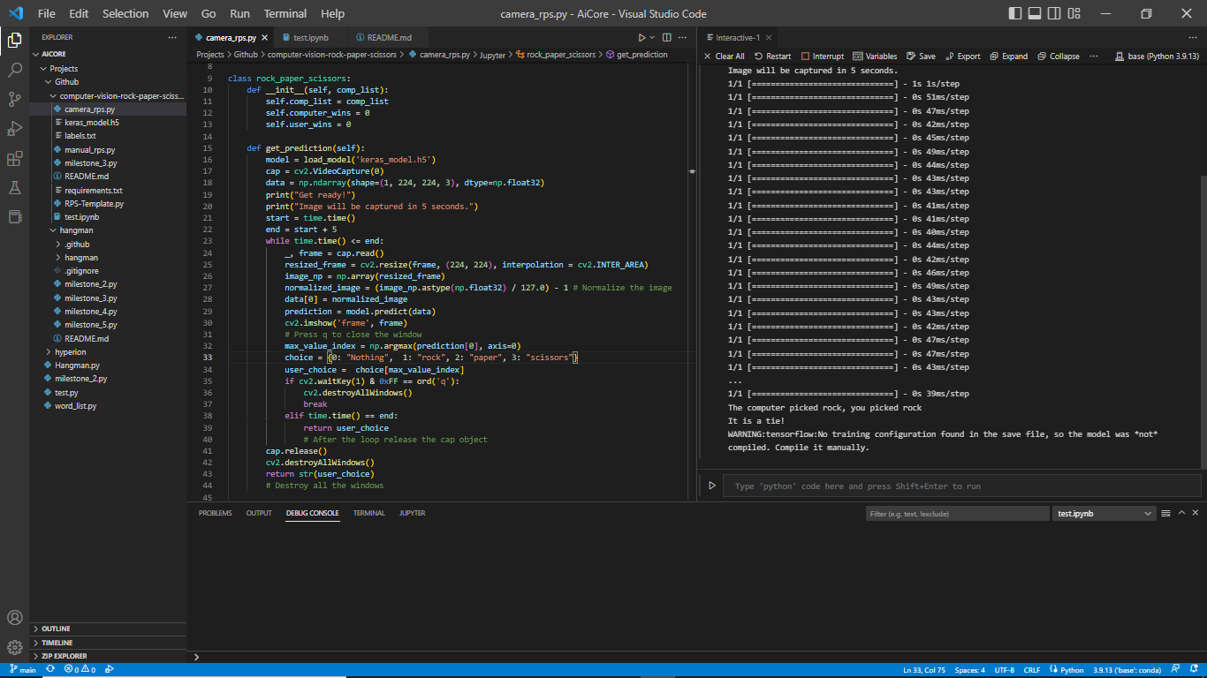Click the debug console filter field

tap(957, 513)
